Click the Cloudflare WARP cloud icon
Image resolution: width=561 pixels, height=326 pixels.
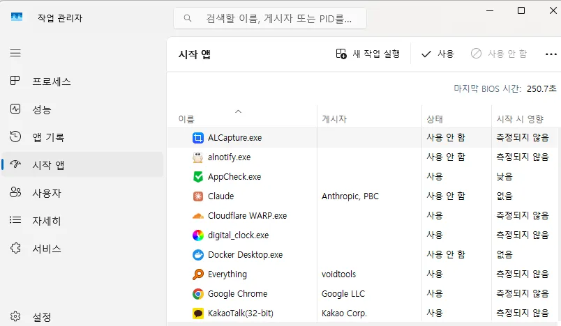pos(198,216)
